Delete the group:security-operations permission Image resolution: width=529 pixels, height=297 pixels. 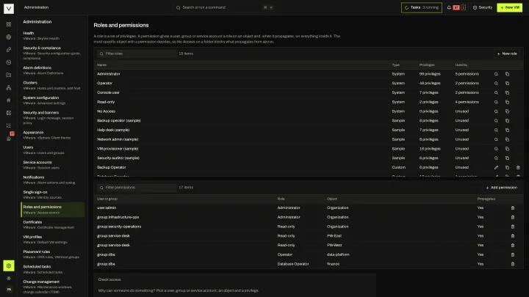click(x=513, y=227)
